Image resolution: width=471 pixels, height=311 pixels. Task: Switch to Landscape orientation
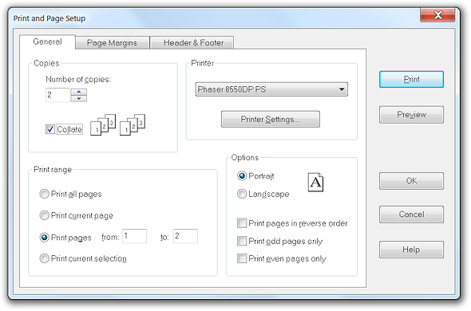242,194
